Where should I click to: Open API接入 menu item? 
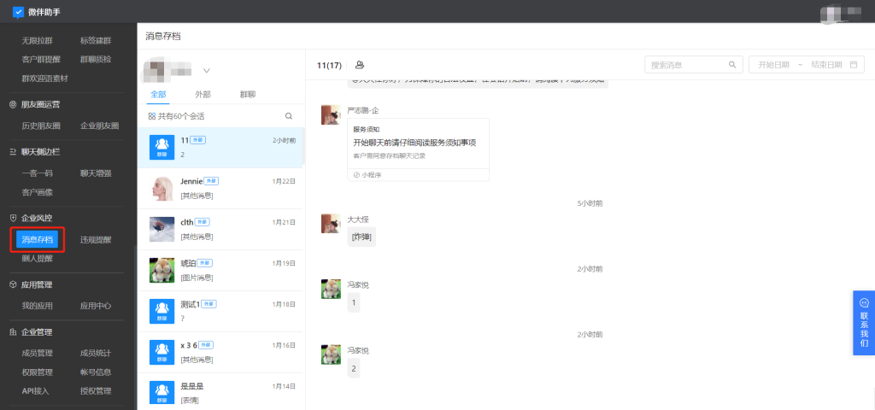click(x=36, y=391)
